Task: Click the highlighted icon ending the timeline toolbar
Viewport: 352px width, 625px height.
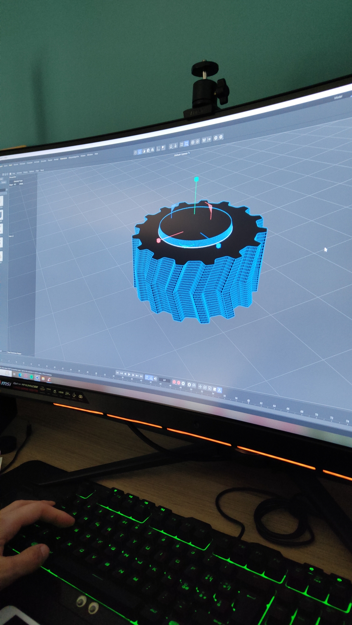Action: pyautogui.click(x=219, y=390)
